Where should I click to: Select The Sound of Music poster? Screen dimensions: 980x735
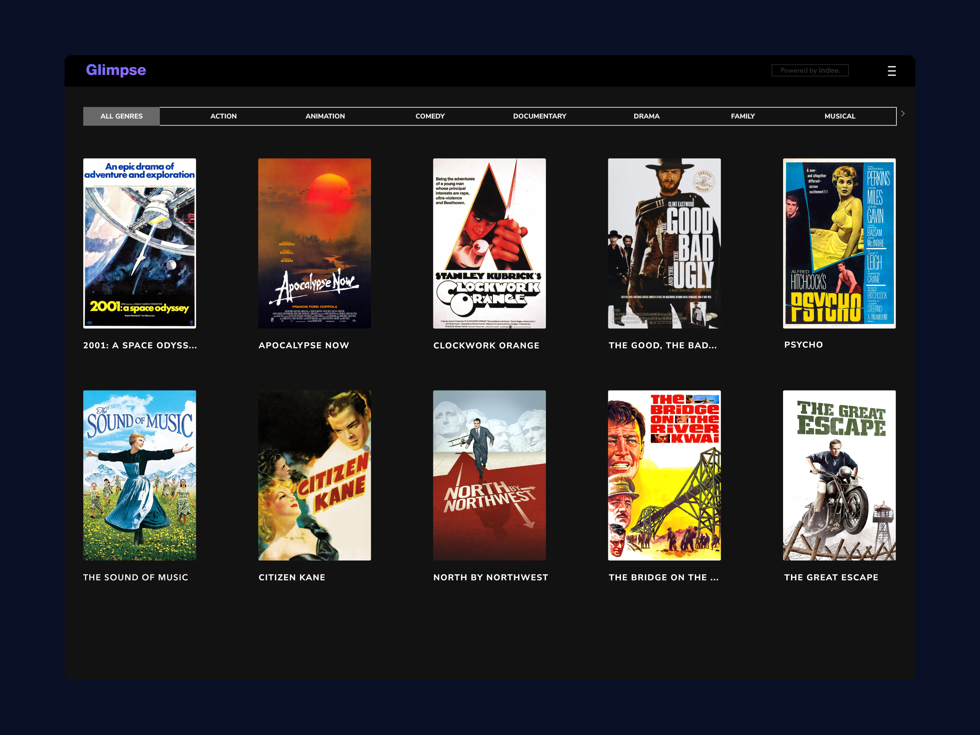[140, 475]
